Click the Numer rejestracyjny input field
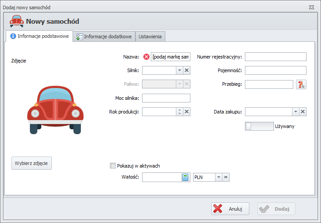321x223 pixels. (275, 57)
